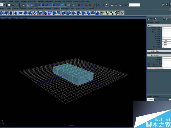Screen dimensions: 171x128
Task: Switch to the Subdivs shelf tab
Action: click(x=31, y=8)
